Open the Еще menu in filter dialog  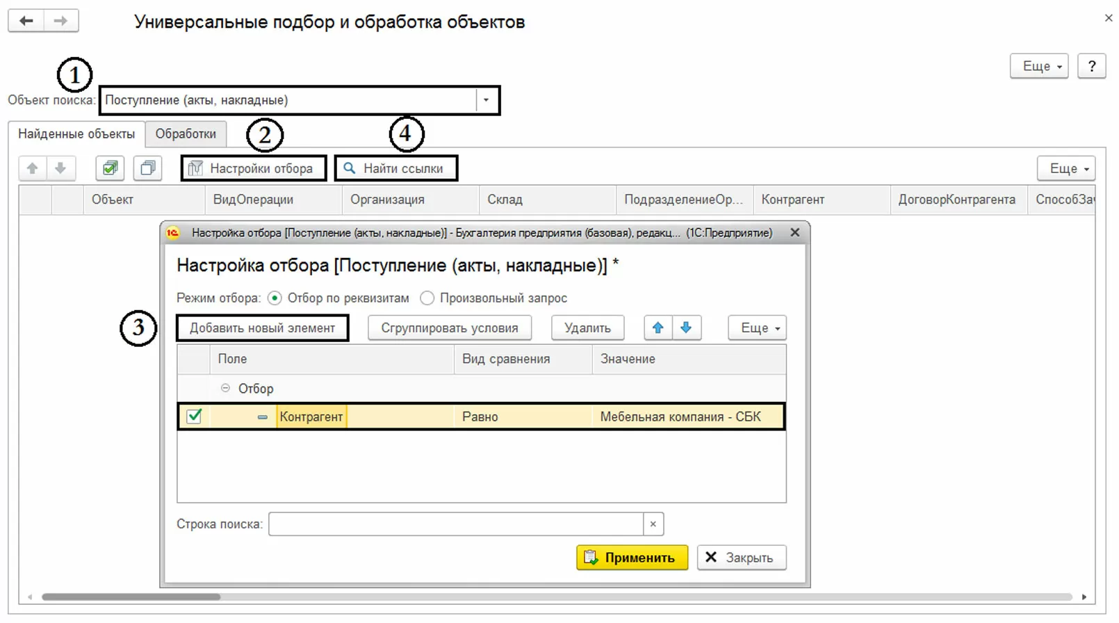758,327
